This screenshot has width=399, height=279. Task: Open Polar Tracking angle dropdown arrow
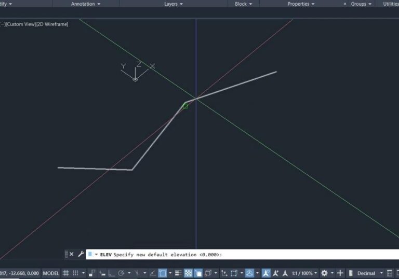(129, 273)
